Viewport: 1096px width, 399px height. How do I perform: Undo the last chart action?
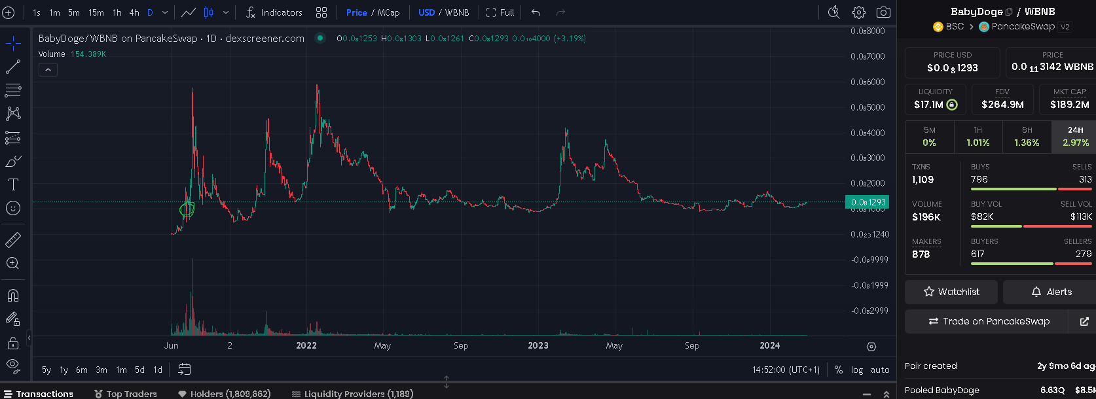click(x=536, y=12)
